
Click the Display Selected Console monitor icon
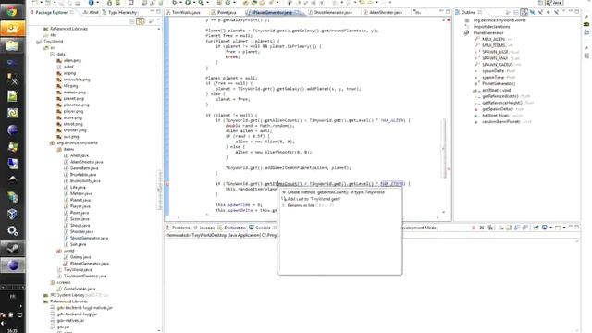pos(545,228)
